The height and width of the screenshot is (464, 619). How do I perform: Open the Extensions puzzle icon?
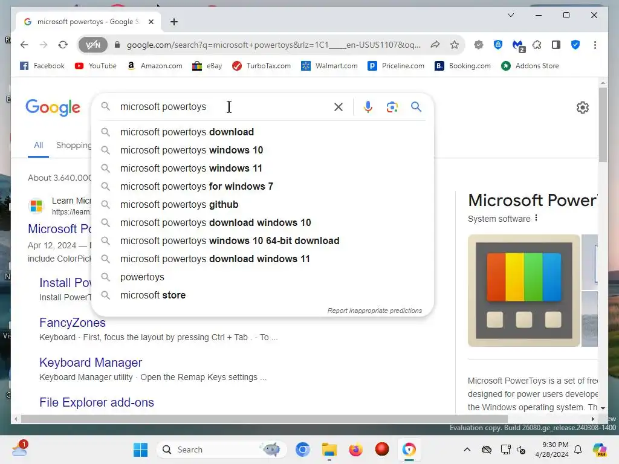click(x=537, y=45)
